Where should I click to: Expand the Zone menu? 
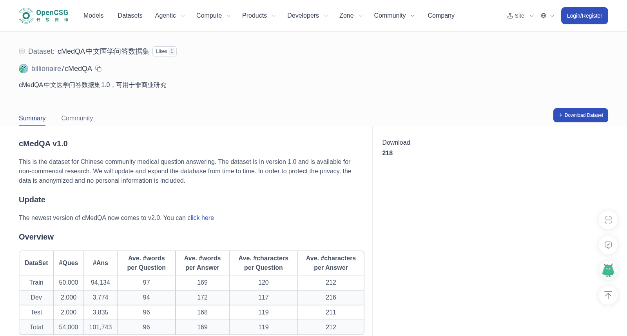351,16
